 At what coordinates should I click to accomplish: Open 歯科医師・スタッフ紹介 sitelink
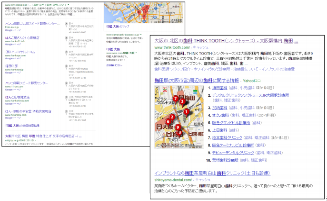[x=172, y=69]
